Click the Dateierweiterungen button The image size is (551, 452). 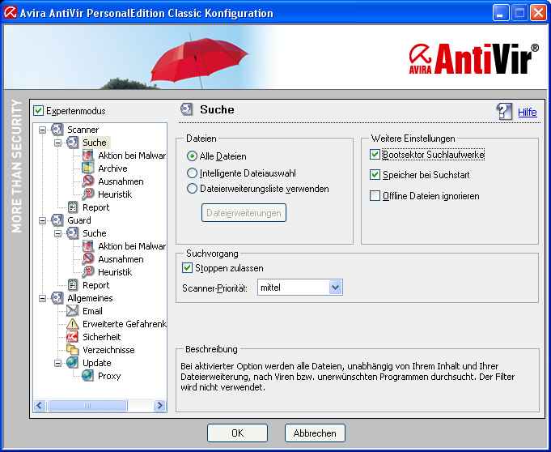click(x=244, y=213)
